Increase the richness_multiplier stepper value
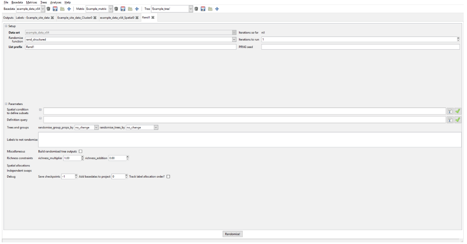467x244 pixels. point(82,157)
